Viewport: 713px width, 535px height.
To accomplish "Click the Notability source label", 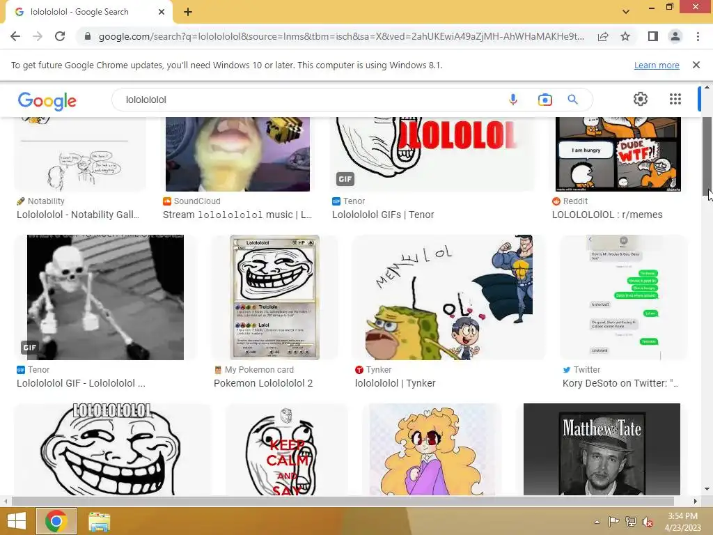I will pyautogui.click(x=46, y=201).
